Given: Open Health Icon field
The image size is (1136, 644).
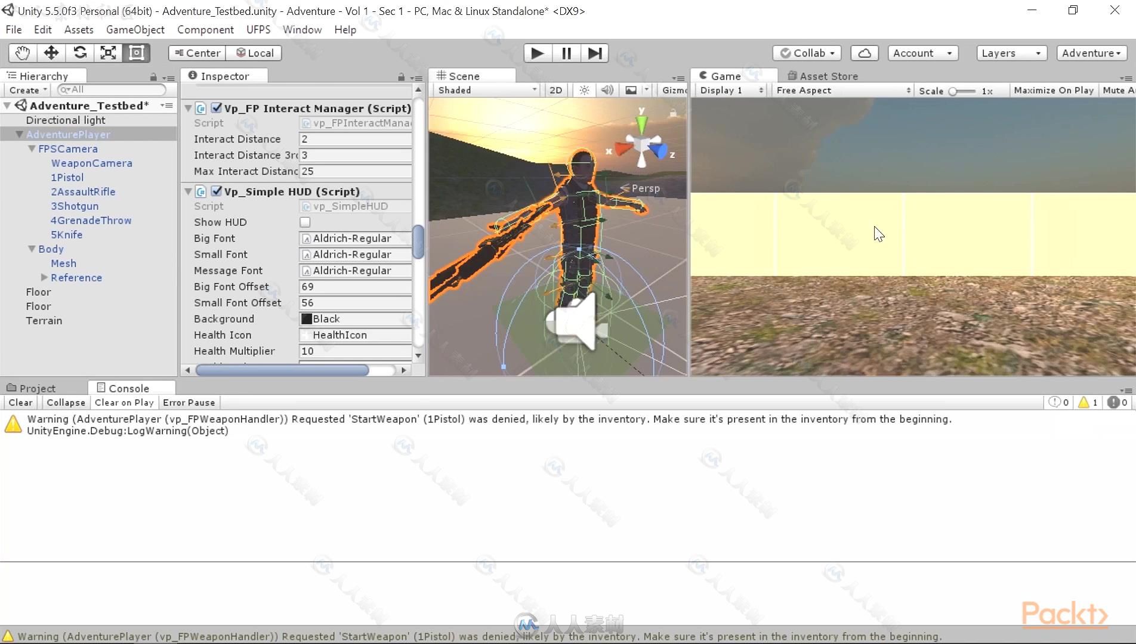Looking at the screenshot, I should point(356,335).
